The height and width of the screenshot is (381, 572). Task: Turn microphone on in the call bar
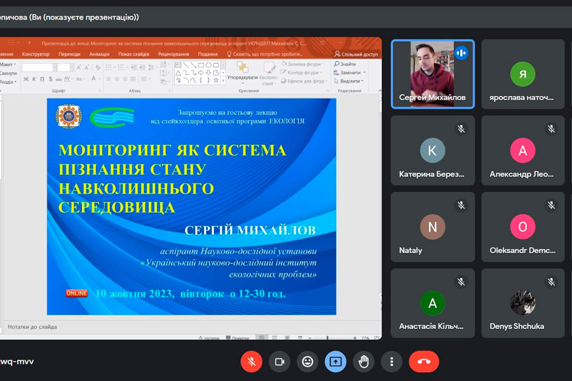click(251, 361)
